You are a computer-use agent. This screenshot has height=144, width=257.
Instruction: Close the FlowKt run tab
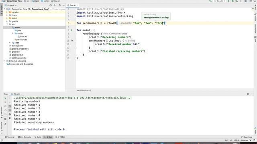(x=22, y=94)
